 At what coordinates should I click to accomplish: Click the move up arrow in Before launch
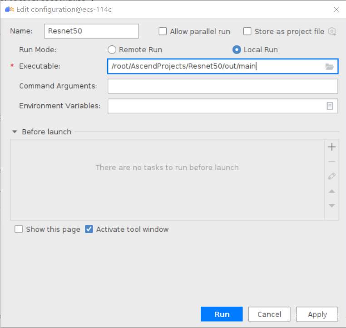(x=331, y=191)
